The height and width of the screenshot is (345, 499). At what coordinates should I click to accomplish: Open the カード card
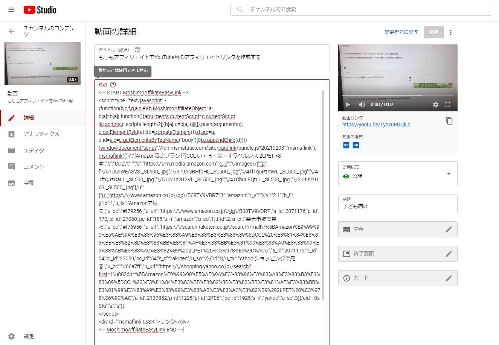point(398,278)
